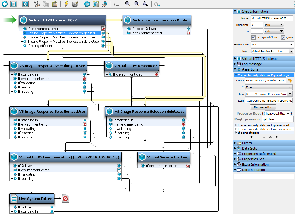Screen dimensions: 295x214
Task: Click the revert arrow beside assertion name
Action: pos(290,80)
